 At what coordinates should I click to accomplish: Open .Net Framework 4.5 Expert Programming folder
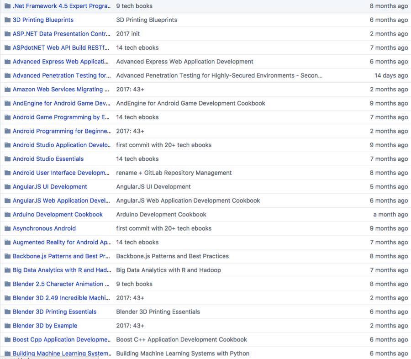point(62,6)
